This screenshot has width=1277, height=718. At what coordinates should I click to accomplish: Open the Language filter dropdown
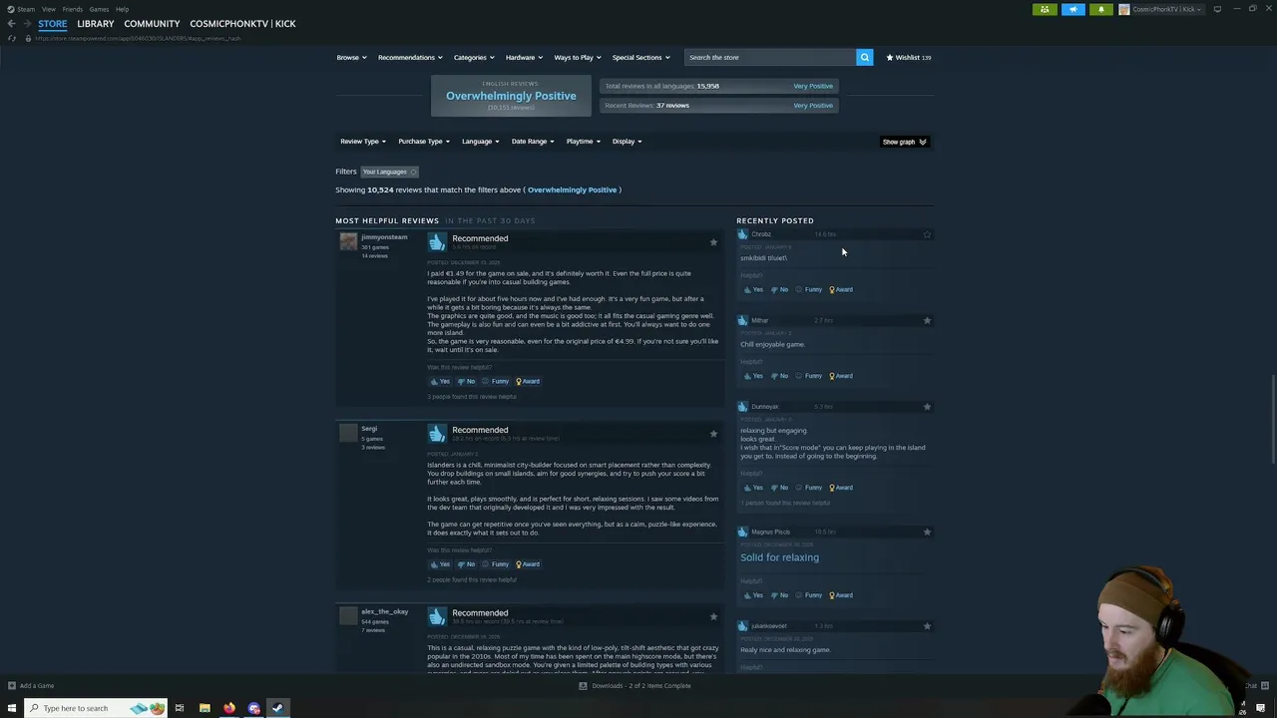pyautogui.click(x=480, y=142)
